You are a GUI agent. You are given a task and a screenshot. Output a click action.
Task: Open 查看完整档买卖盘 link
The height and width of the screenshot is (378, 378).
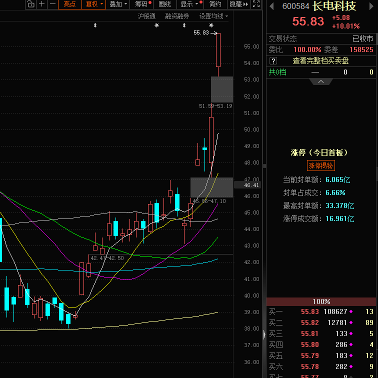pos(320,61)
